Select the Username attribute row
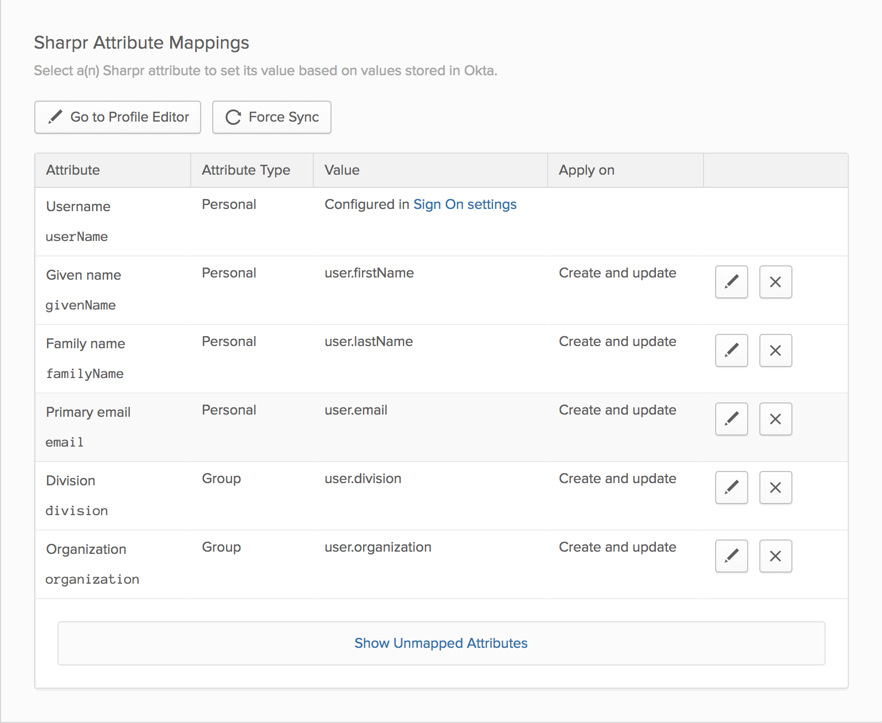882x723 pixels. [78, 207]
